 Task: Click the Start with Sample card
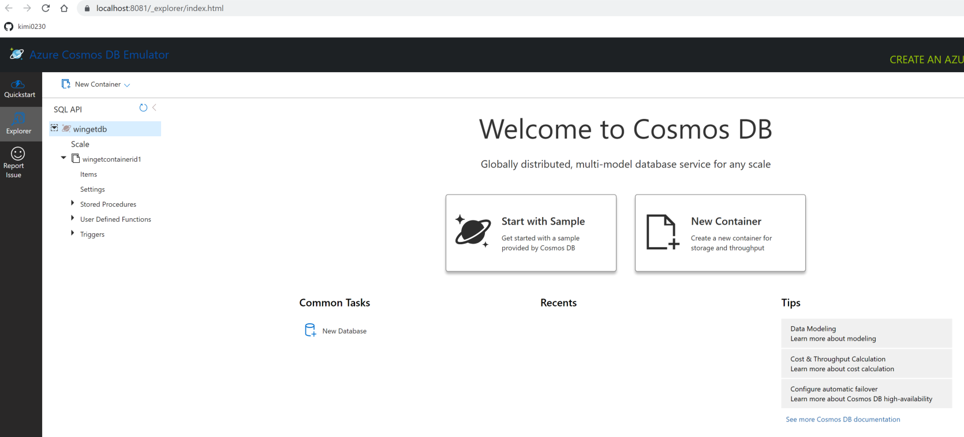pos(531,233)
